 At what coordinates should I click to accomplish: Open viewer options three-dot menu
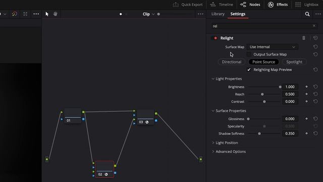tap(36, 14)
